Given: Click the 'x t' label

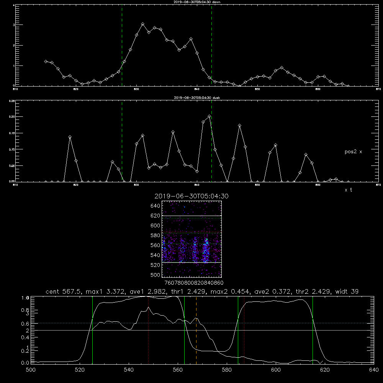Looking at the screenshot, I should [348, 190].
